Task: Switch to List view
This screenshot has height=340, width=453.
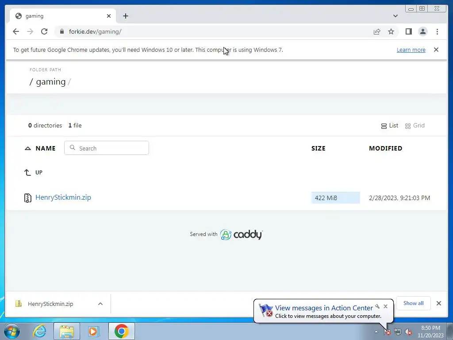Action: pyautogui.click(x=389, y=125)
